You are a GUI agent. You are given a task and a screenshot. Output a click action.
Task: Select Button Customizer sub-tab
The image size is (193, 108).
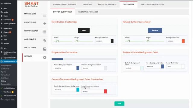[62, 12]
